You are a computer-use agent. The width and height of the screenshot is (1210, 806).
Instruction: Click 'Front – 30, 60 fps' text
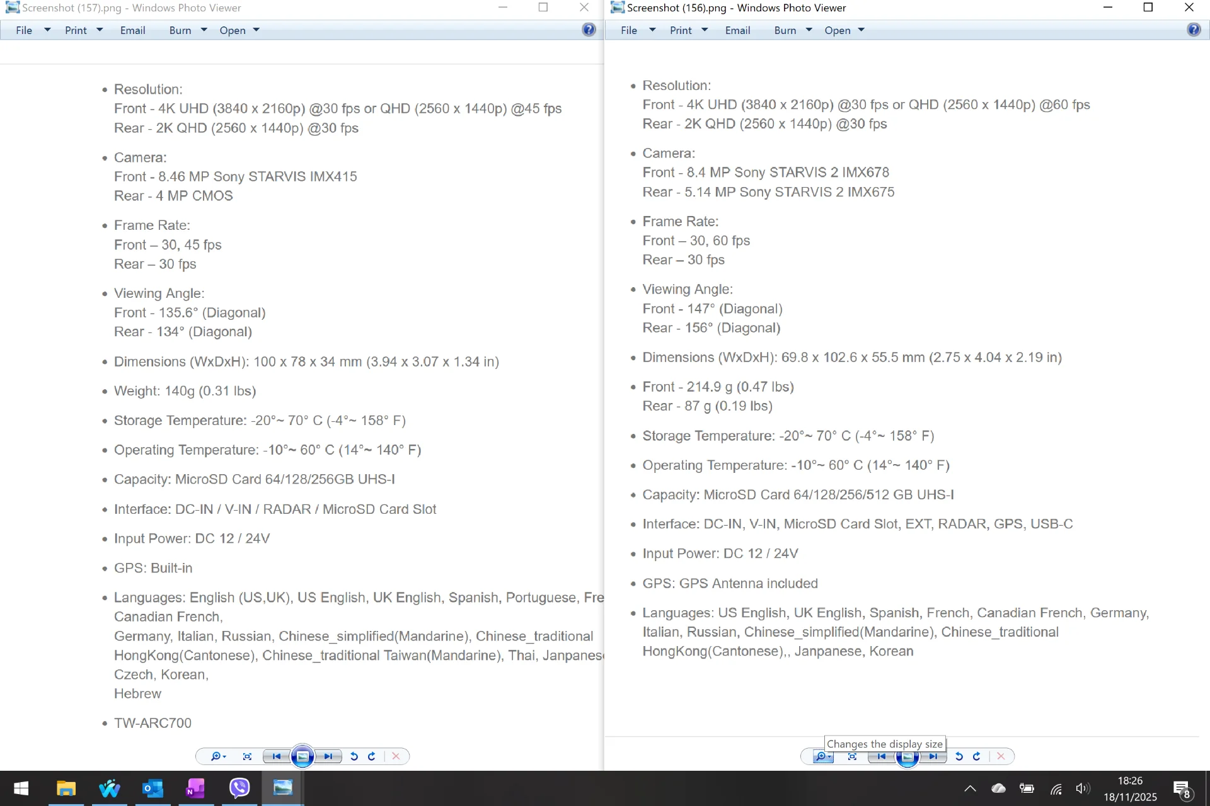696,241
